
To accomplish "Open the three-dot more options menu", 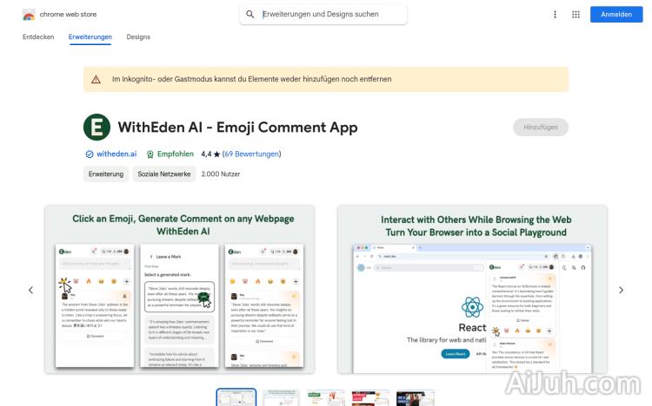I will click(x=555, y=15).
